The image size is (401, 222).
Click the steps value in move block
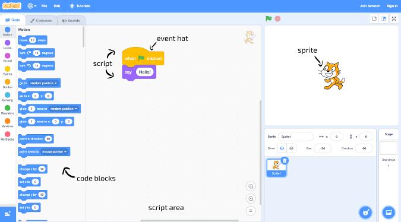point(33,40)
